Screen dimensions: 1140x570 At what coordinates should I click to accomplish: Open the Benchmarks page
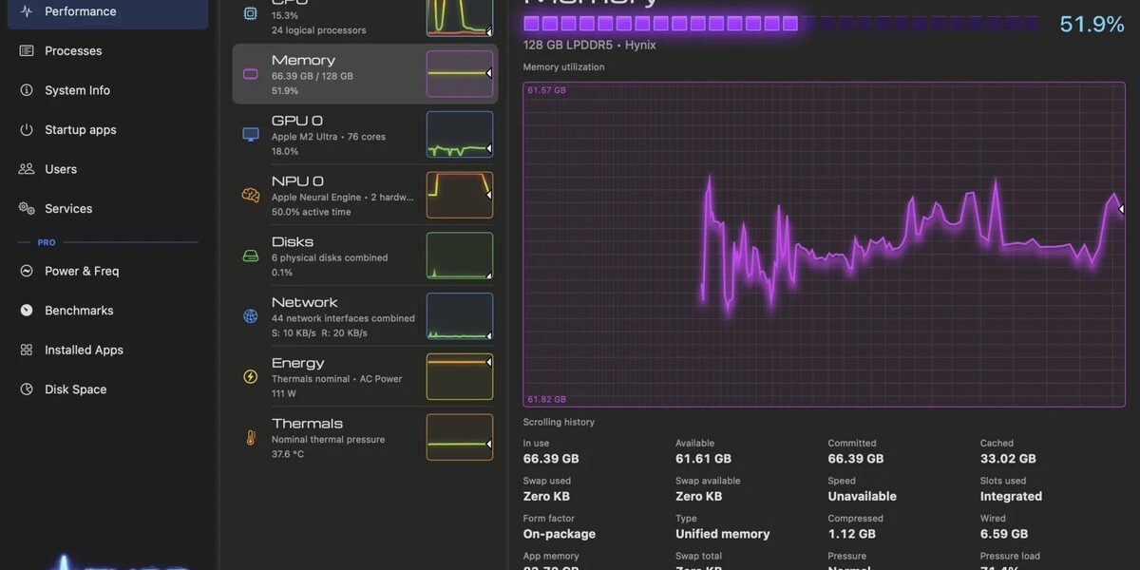(x=79, y=311)
